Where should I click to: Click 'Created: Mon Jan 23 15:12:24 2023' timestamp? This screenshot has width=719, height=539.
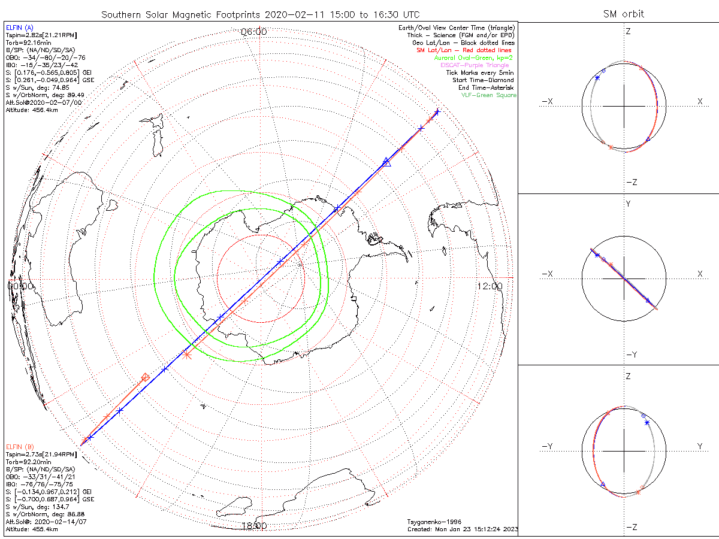pos(463,529)
